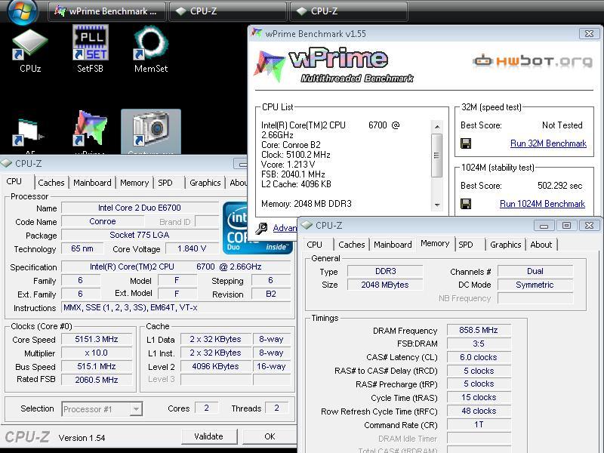Image resolution: width=604 pixels, height=453 pixels.
Task: Click the wPrime Multithreaded Benchmark logo
Action: 334,66
